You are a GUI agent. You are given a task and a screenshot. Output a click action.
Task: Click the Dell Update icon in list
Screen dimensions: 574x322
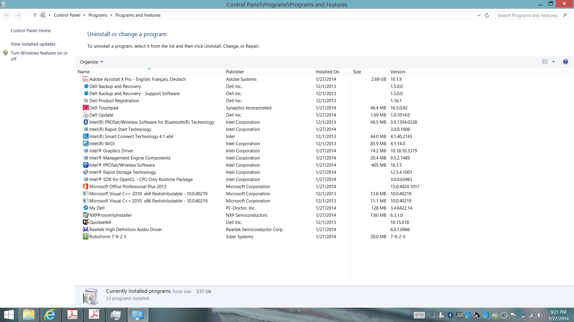click(x=86, y=115)
